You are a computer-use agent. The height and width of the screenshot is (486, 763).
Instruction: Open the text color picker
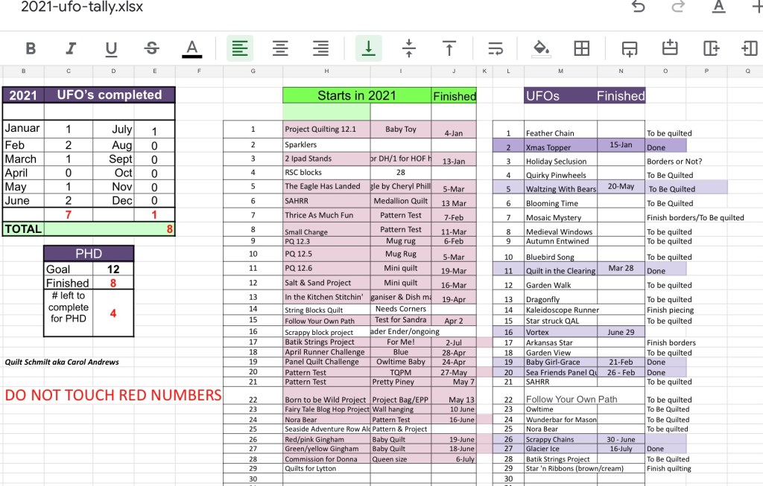pyautogui.click(x=191, y=48)
